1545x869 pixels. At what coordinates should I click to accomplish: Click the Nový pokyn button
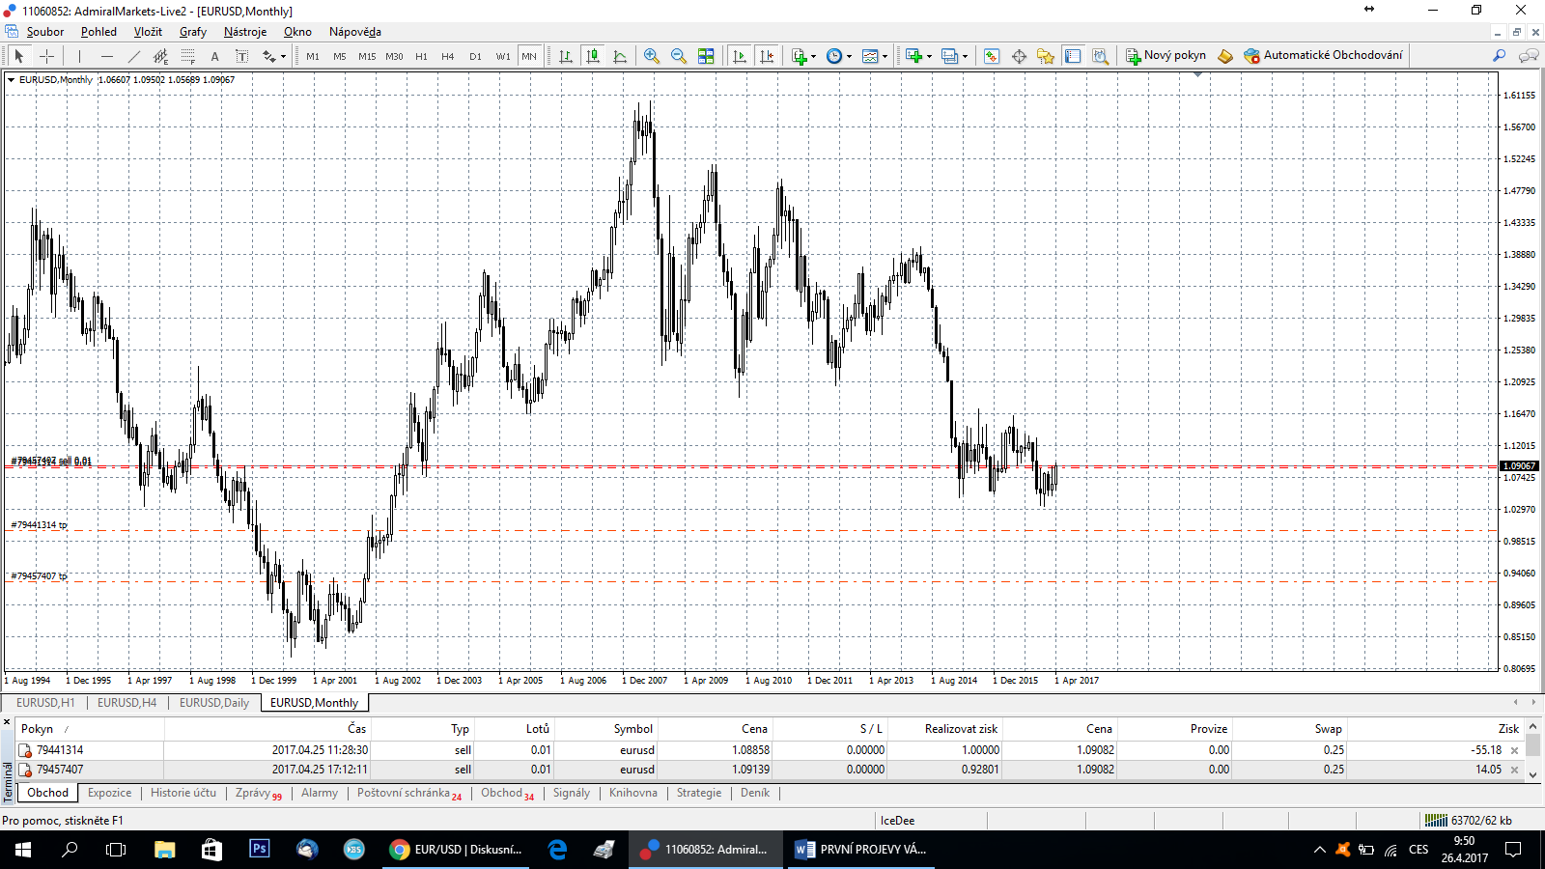[1166, 55]
